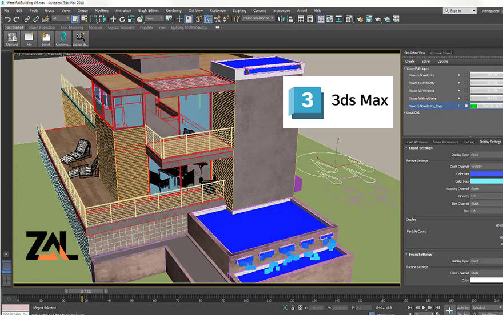Click the time slider showing 28 / 222
Screen dimensions: 503x315
coord(86,291)
